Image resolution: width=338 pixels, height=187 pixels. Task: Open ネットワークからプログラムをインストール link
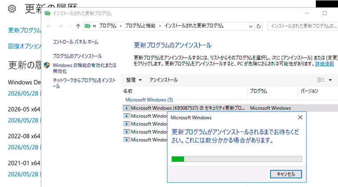[x=84, y=83]
